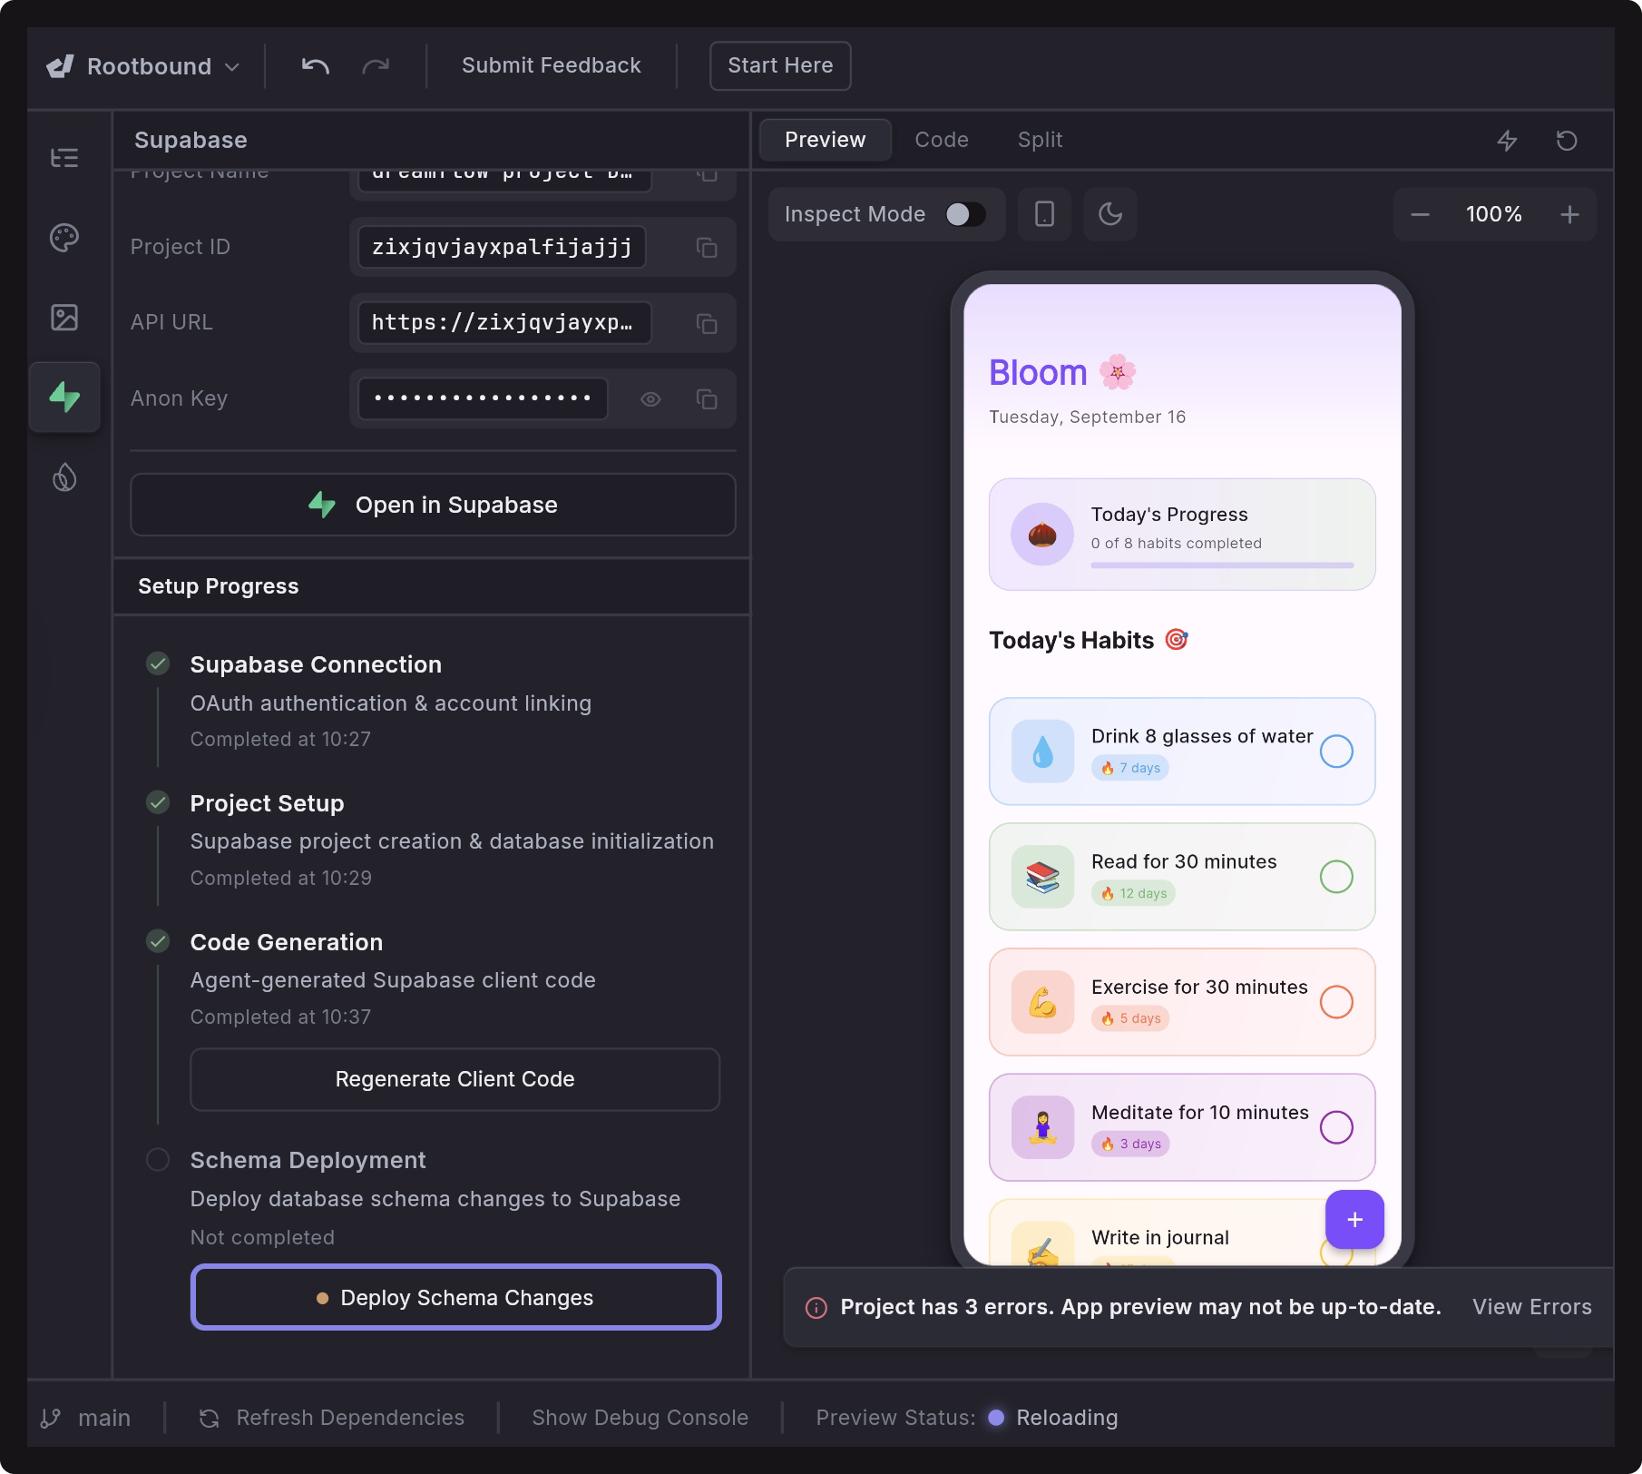The image size is (1642, 1474).
Task: Click the 7 days streak badge
Action: pos(1130,768)
